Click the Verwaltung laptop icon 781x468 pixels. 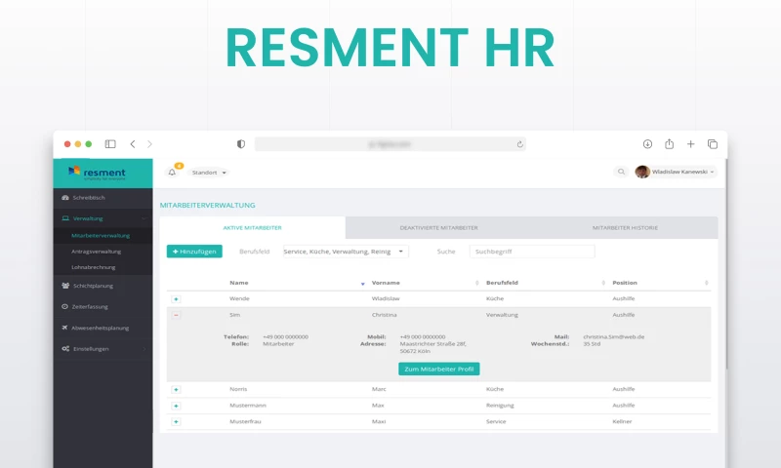(x=65, y=218)
